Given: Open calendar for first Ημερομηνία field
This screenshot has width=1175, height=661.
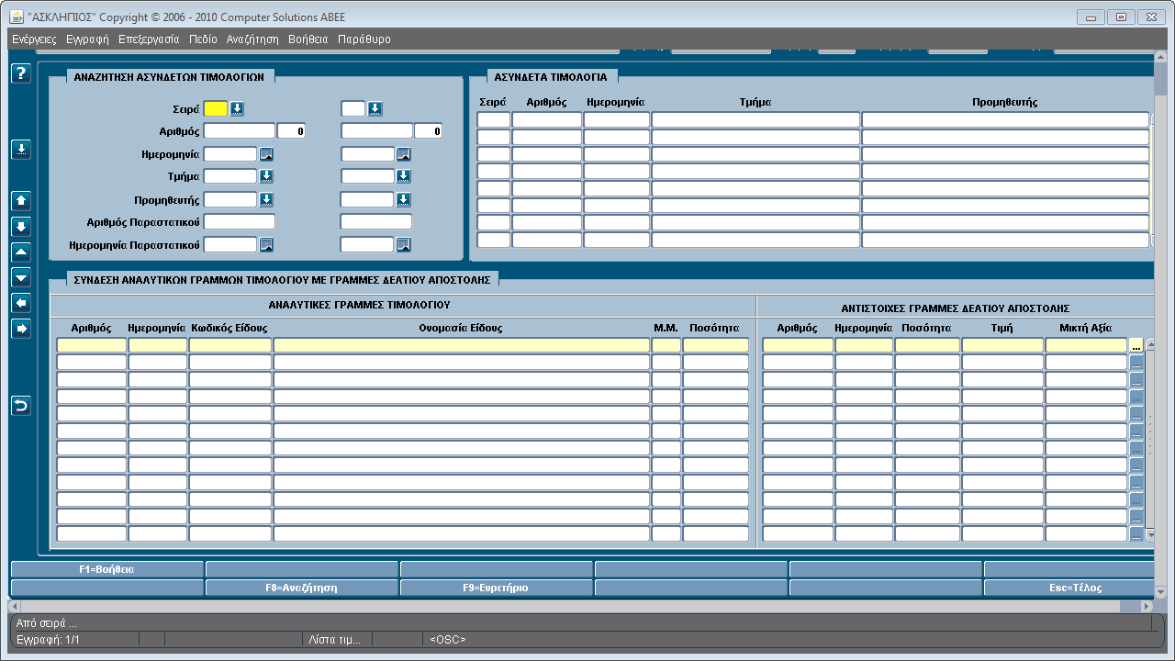Looking at the screenshot, I should [266, 154].
